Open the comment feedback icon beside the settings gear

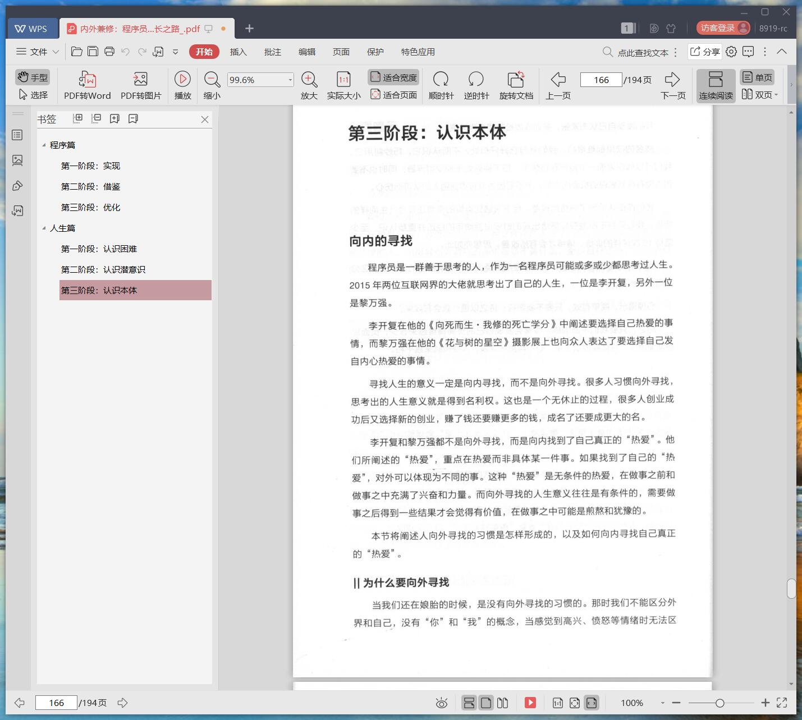[x=748, y=52]
